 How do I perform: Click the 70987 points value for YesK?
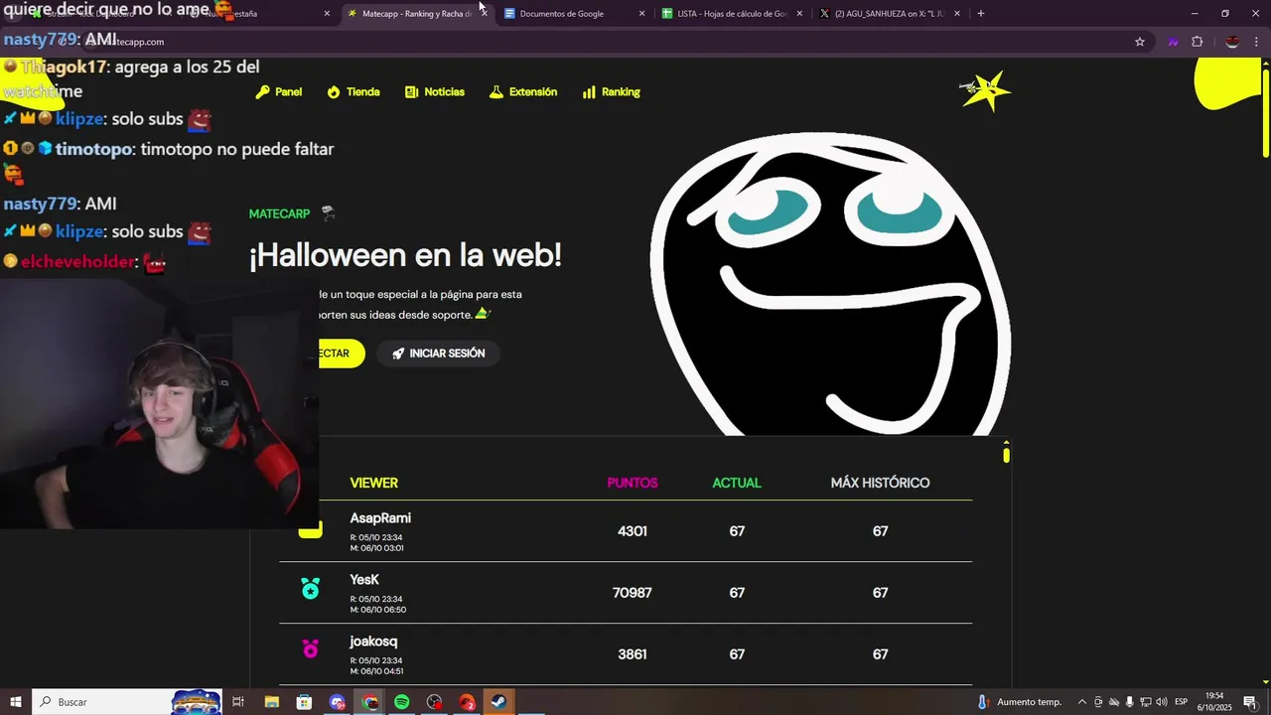(x=633, y=593)
